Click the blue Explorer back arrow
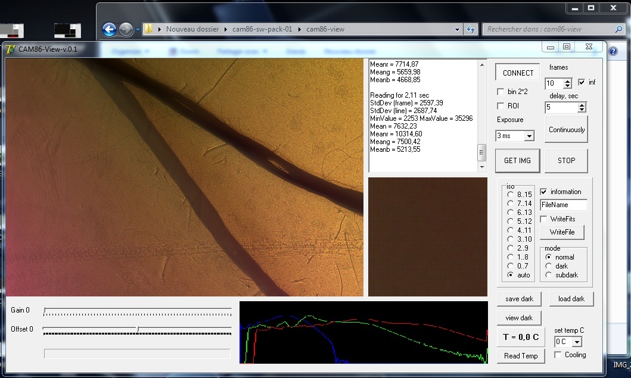Screen dimensions: 631x378 point(109,29)
